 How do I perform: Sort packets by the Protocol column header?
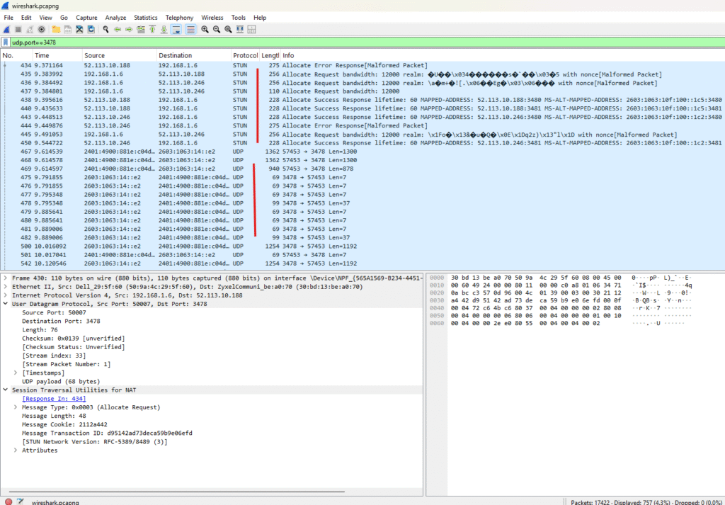pyautogui.click(x=245, y=55)
